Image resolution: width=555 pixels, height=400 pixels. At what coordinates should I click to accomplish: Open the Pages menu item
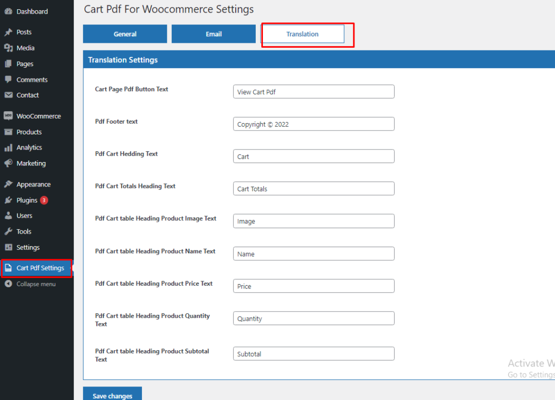coord(37,64)
